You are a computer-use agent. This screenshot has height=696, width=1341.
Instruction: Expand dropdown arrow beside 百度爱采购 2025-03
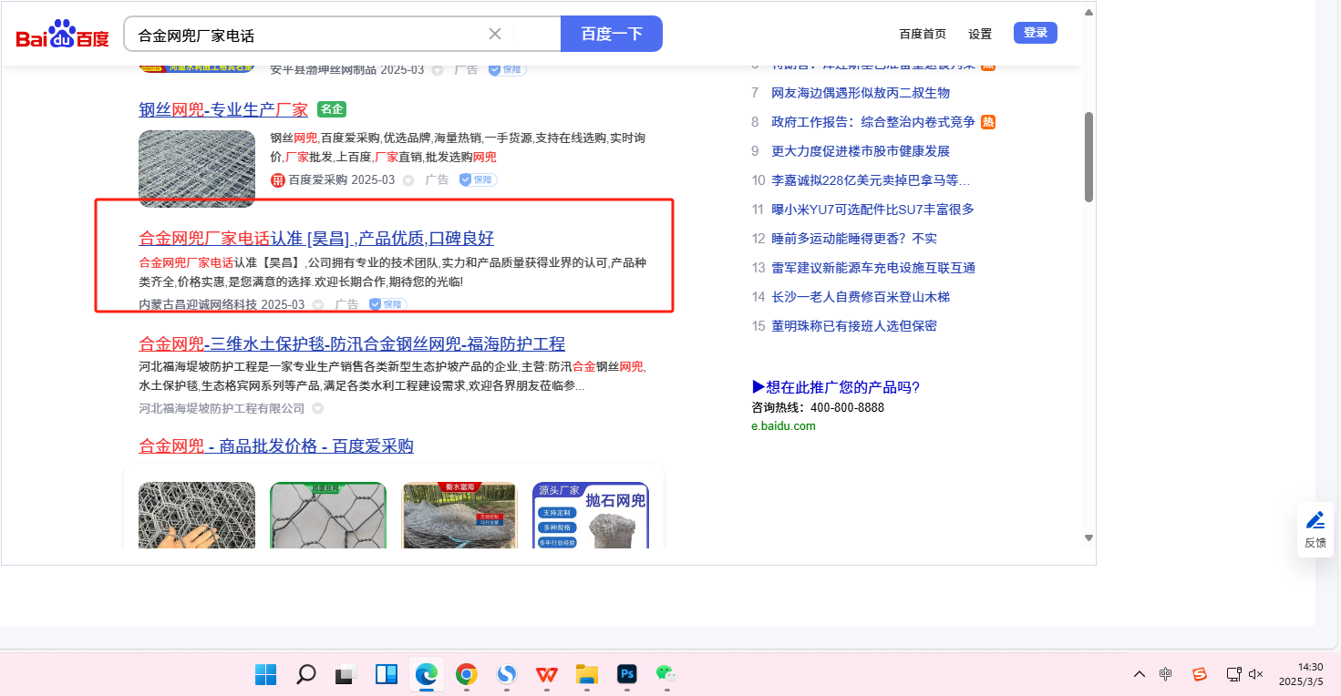click(408, 180)
